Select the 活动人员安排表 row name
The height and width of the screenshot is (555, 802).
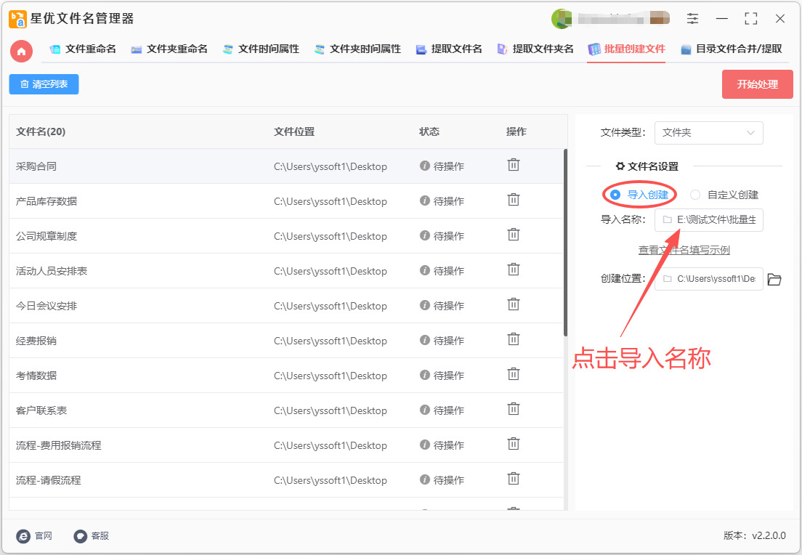(52, 270)
